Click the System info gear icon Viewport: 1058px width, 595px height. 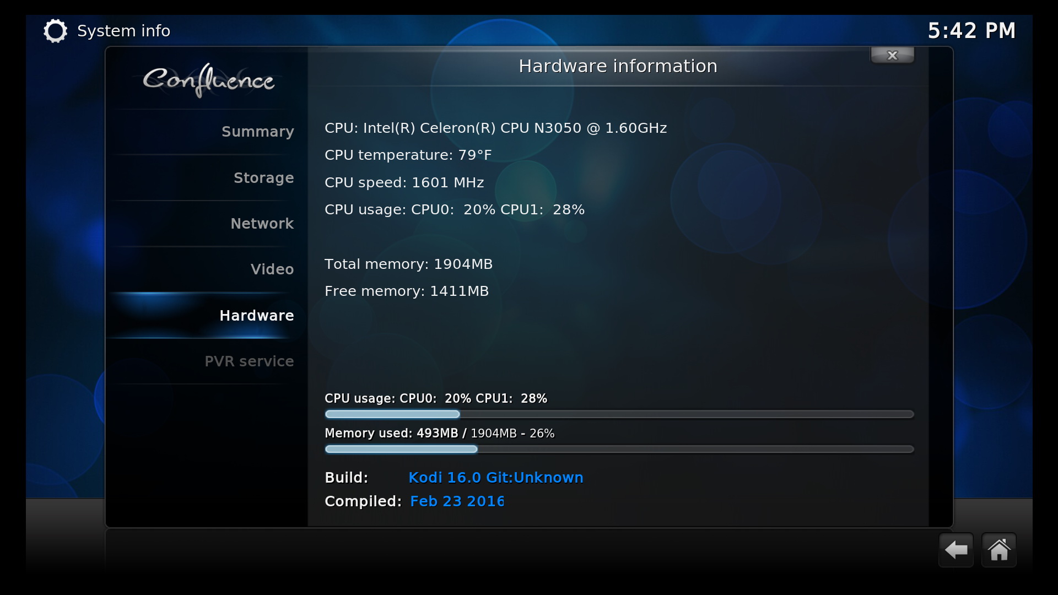pos(55,31)
